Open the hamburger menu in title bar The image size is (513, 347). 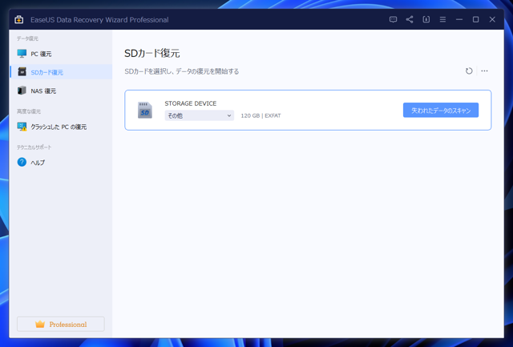click(x=442, y=19)
